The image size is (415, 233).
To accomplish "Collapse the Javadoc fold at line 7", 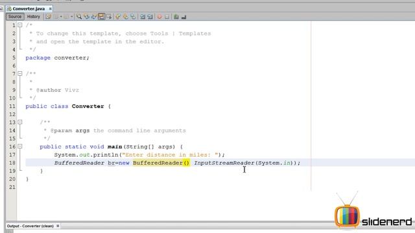I will (20, 73).
